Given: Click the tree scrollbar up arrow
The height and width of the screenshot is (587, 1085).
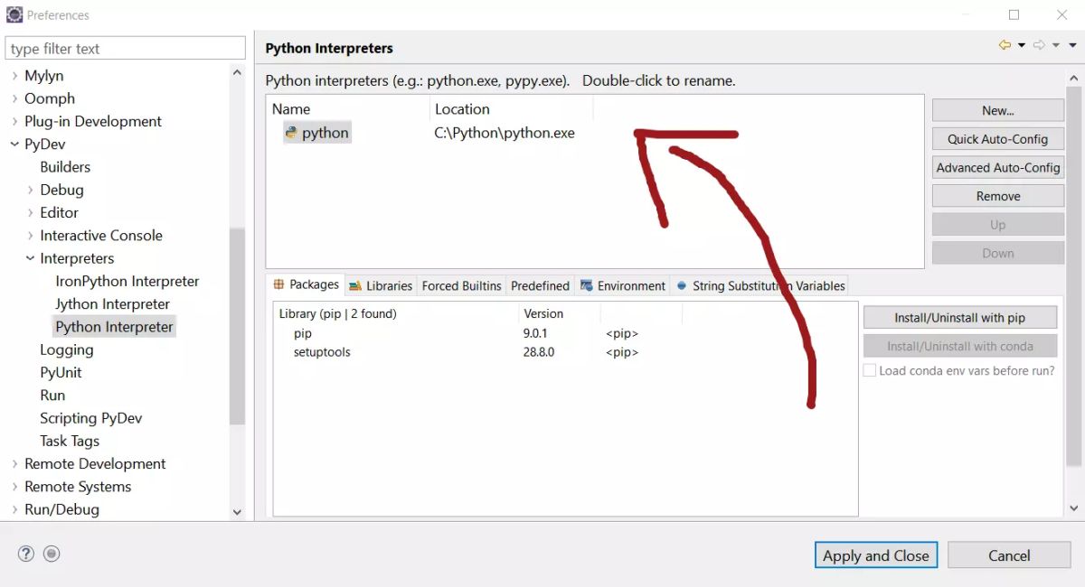Looking at the screenshot, I should [237, 72].
